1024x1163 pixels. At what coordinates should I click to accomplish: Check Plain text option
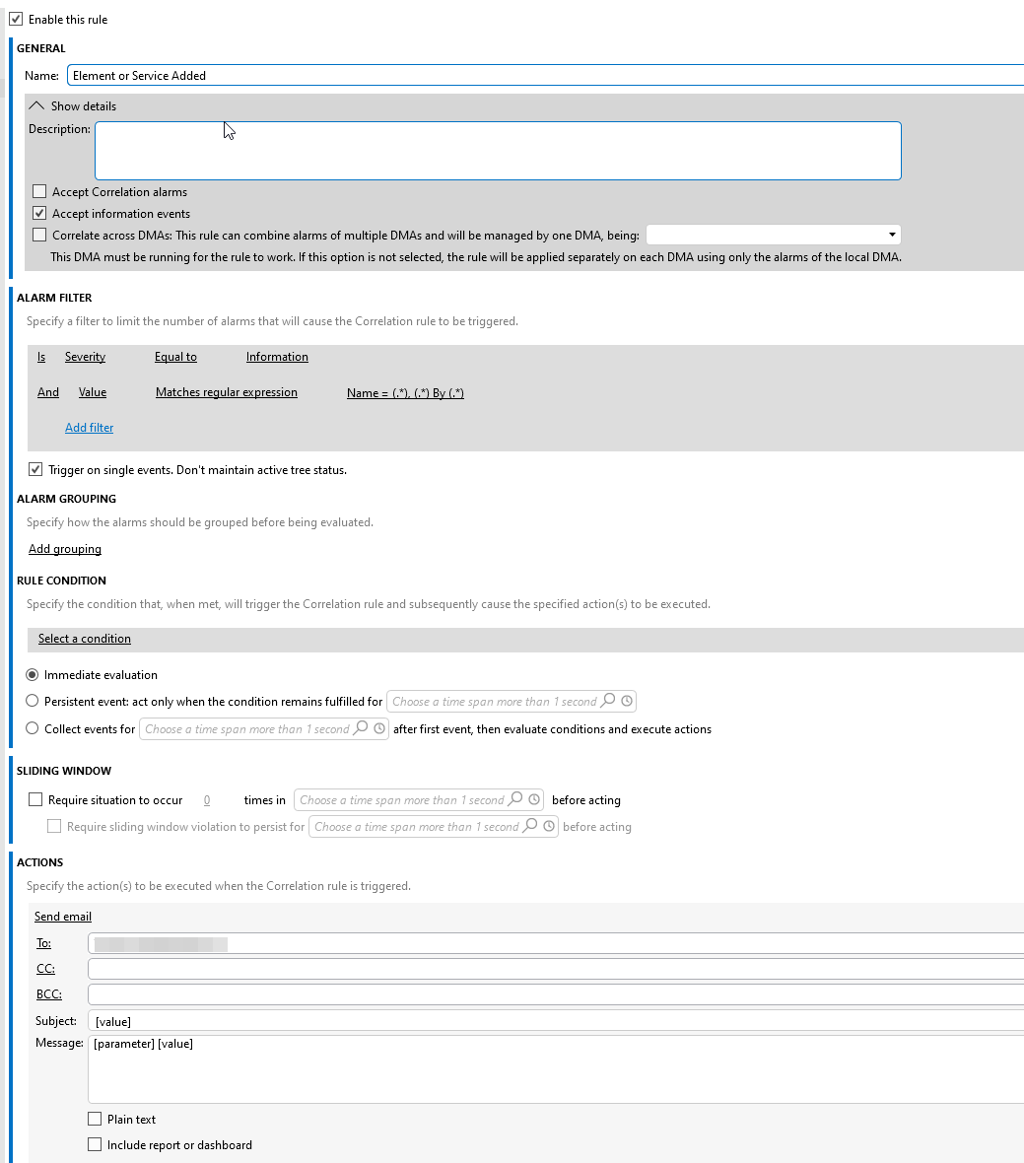pos(95,1119)
